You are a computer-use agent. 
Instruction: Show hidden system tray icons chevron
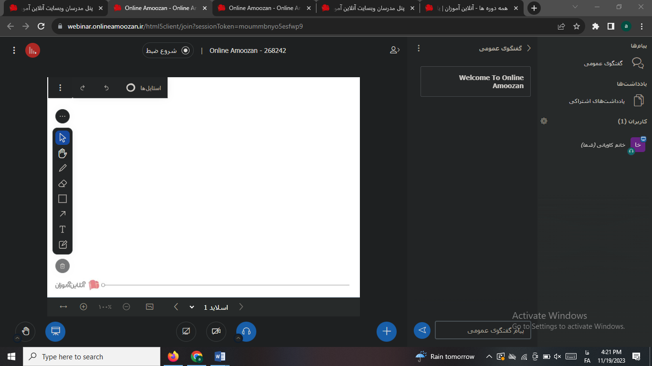(489, 356)
